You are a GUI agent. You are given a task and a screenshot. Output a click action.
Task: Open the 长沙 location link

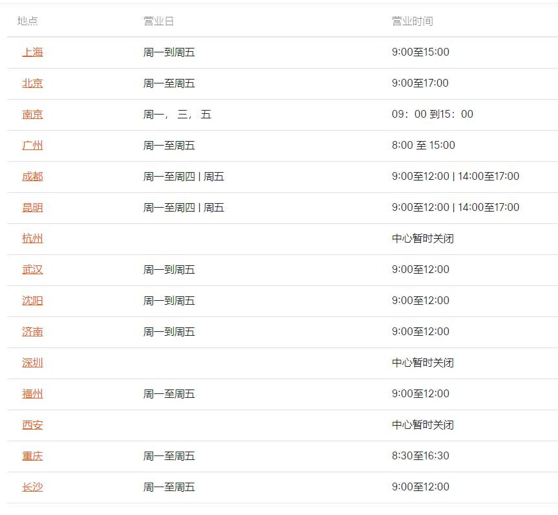click(x=32, y=487)
